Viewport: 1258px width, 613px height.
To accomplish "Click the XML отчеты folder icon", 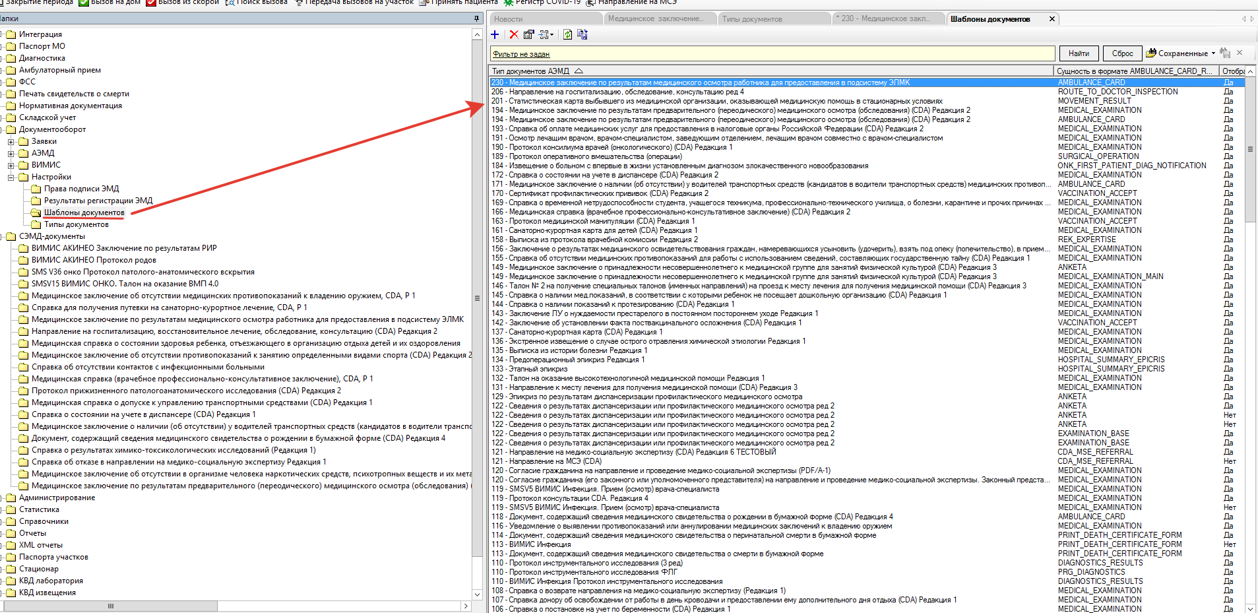I will tap(11, 545).
